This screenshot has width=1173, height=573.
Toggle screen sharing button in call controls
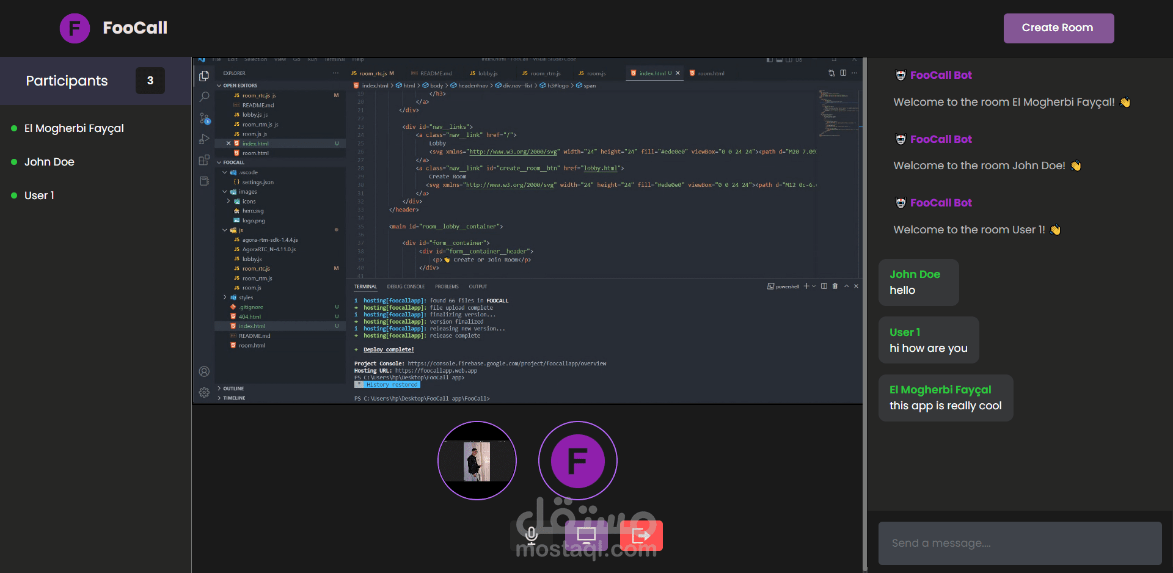[x=586, y=536]
